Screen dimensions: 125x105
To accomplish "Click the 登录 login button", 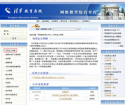I will (x=14, y=38).
